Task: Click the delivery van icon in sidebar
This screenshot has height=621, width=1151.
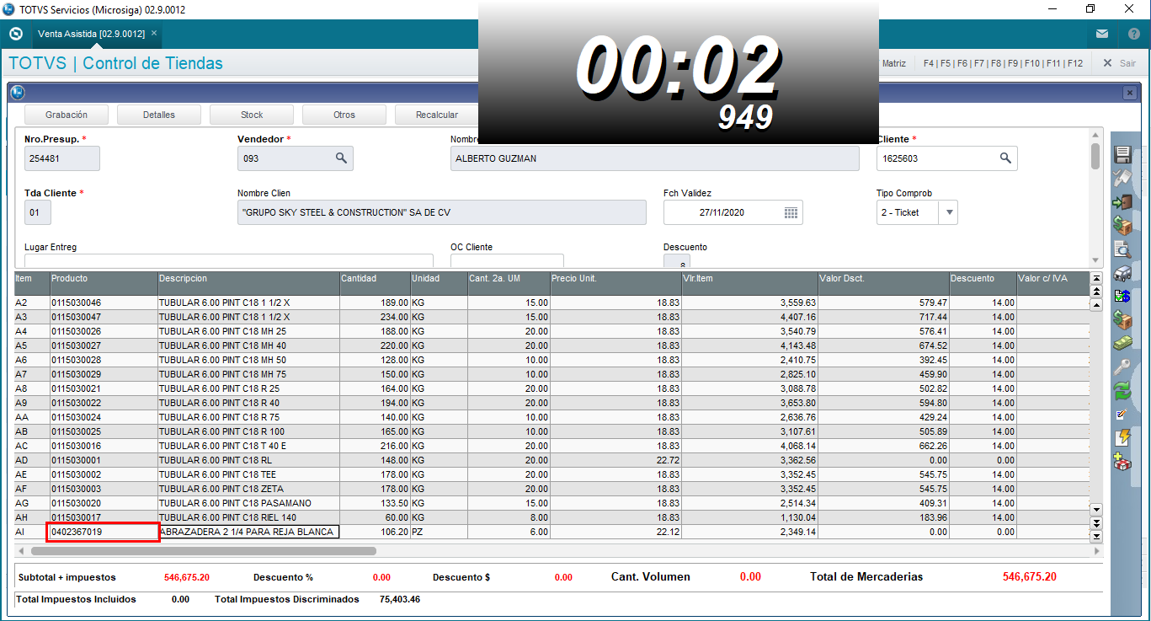Action: 1122,272
